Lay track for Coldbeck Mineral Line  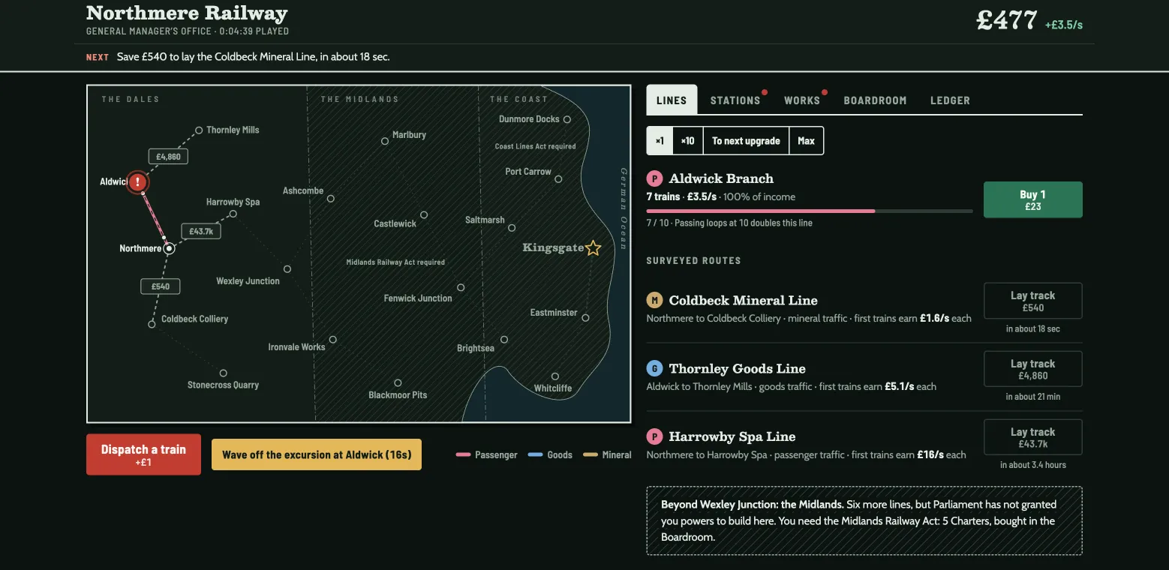1032,301
